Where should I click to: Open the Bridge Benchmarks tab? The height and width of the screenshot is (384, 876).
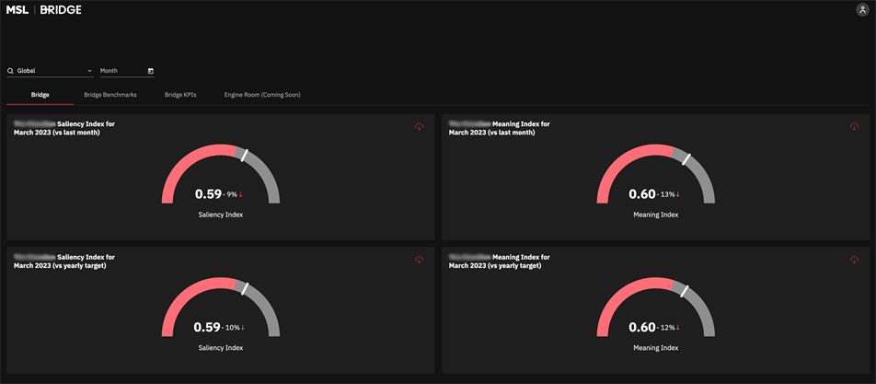110,95
